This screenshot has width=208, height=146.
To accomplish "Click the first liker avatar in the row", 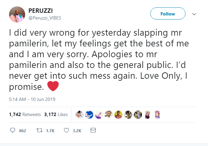I will pos(79,115).
